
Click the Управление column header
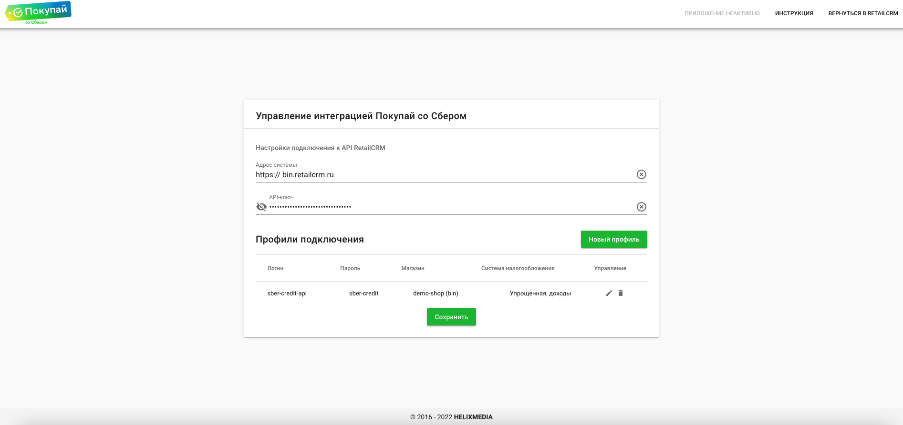pos(610,268)
